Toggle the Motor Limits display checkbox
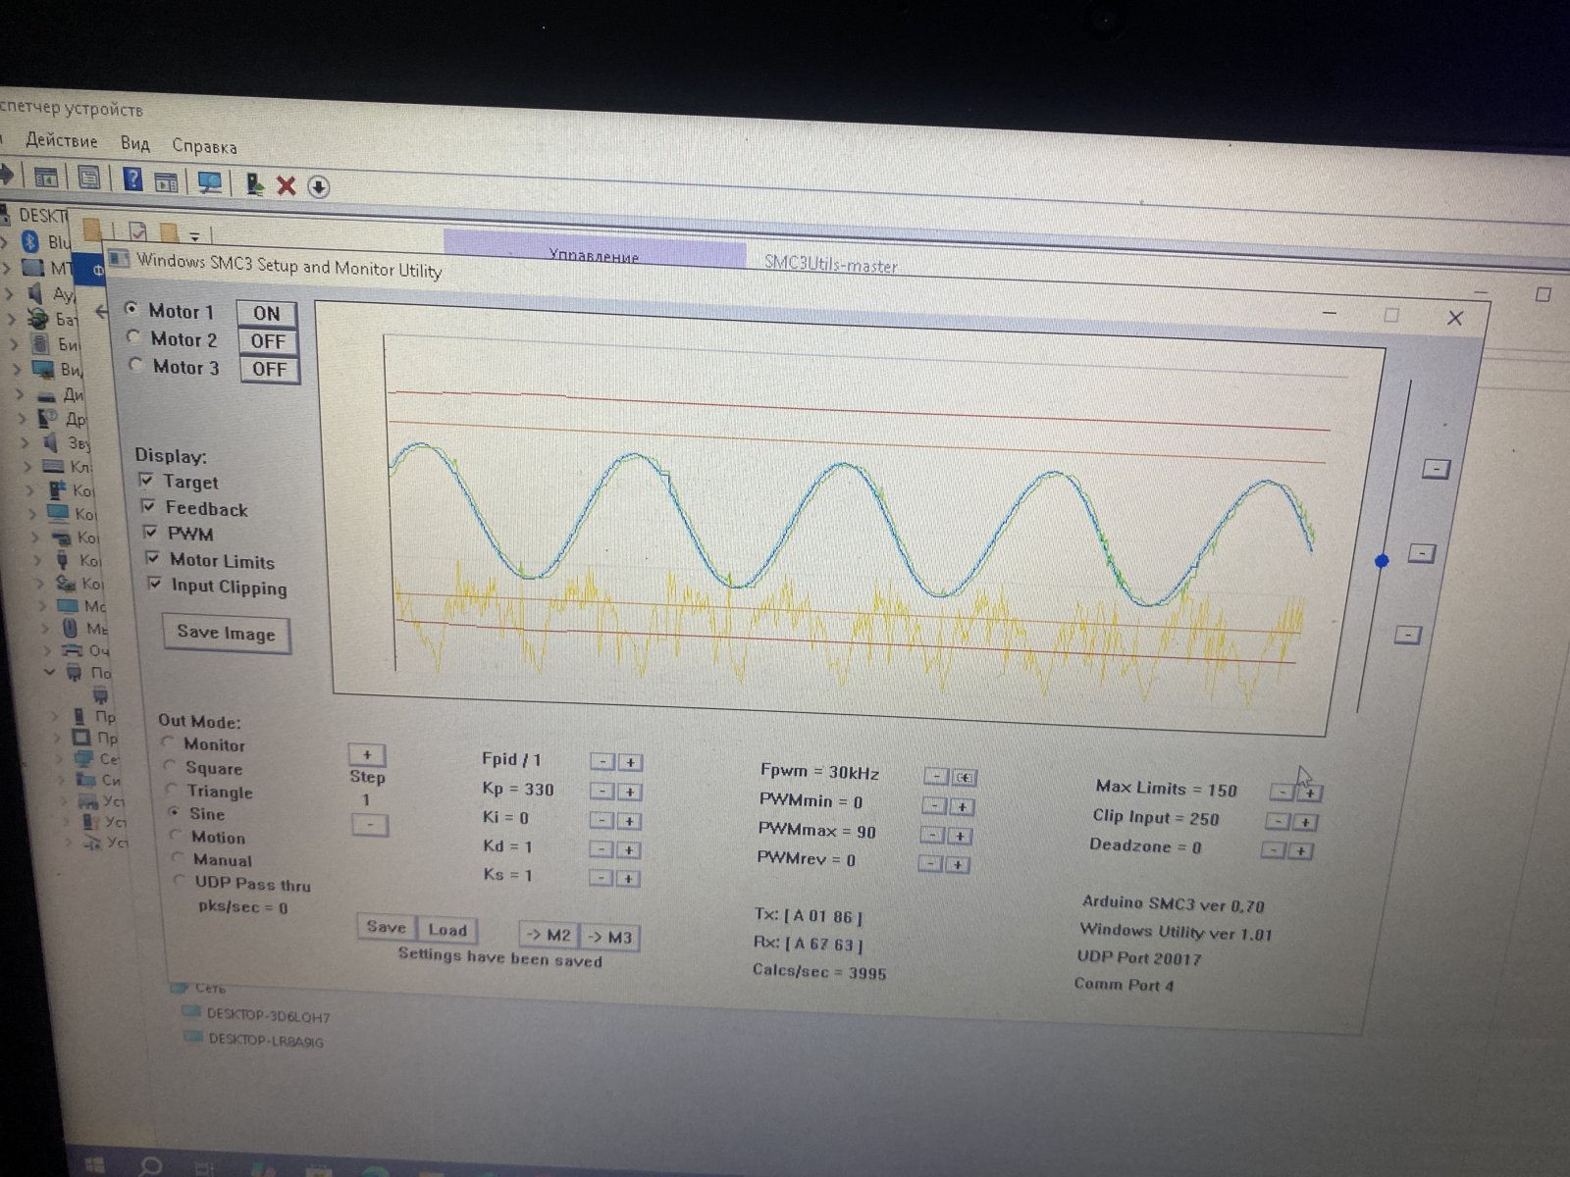The width and height of the screenshot is (1570, 1177). coord(153,558)
